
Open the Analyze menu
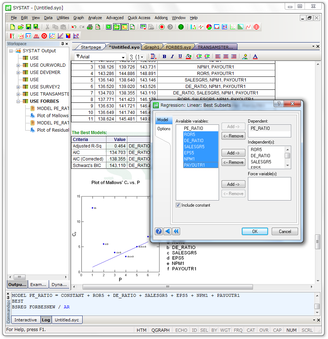pyautogui.click(x=95, y=18)
